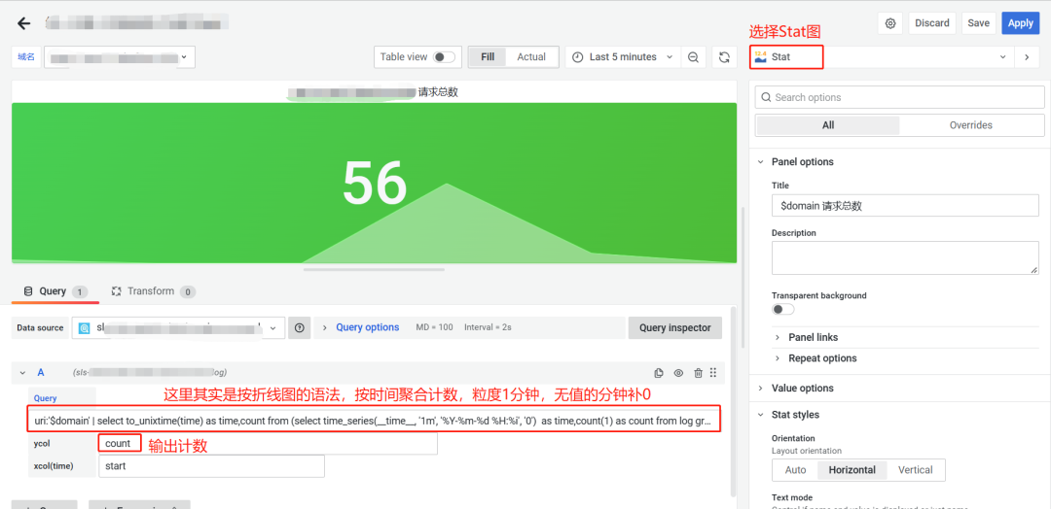Click the Stat visualization icon
This screenshot has height=509, width=1051.
[760, 57]
